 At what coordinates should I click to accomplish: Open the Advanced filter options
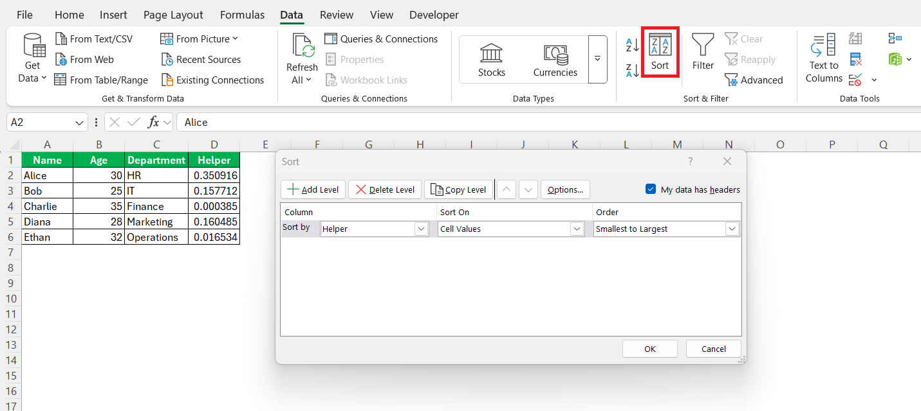click(754, 80)
